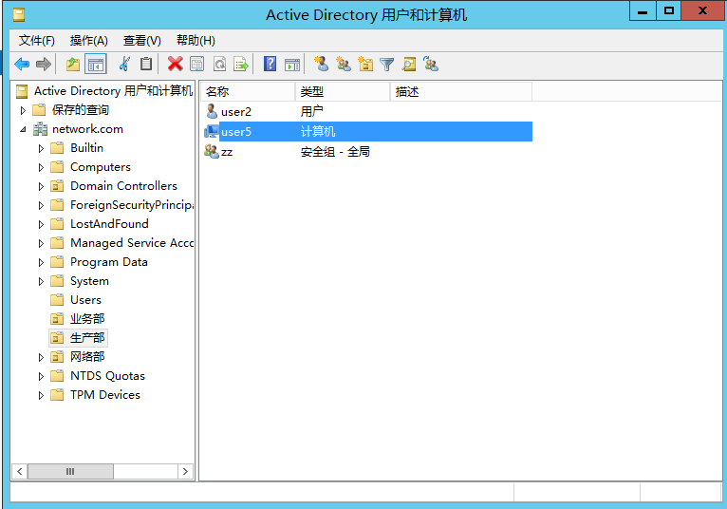This screenshot has height=509, width=727.
Task: Expand the TPM Devices node
Action: point(41,395)
